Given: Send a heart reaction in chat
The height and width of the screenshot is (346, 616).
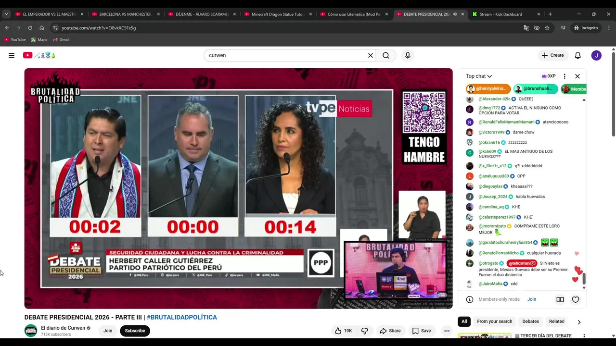Looking at the screenshot, I should (x=576, y=299).
